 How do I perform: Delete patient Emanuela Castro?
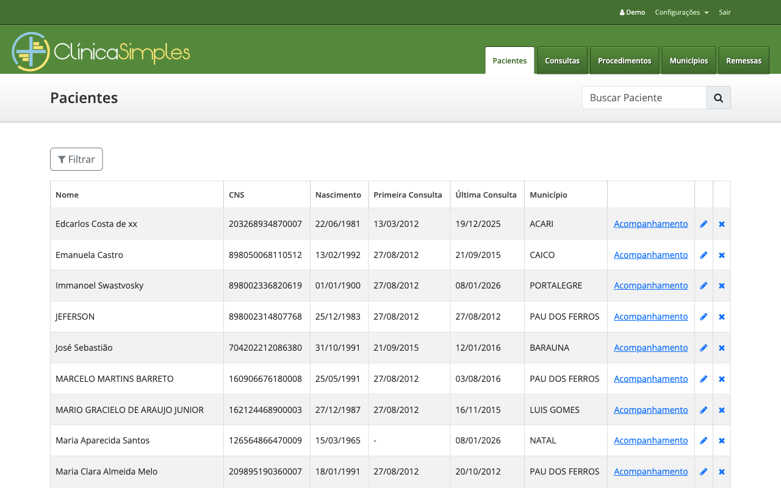coord(722,255)
